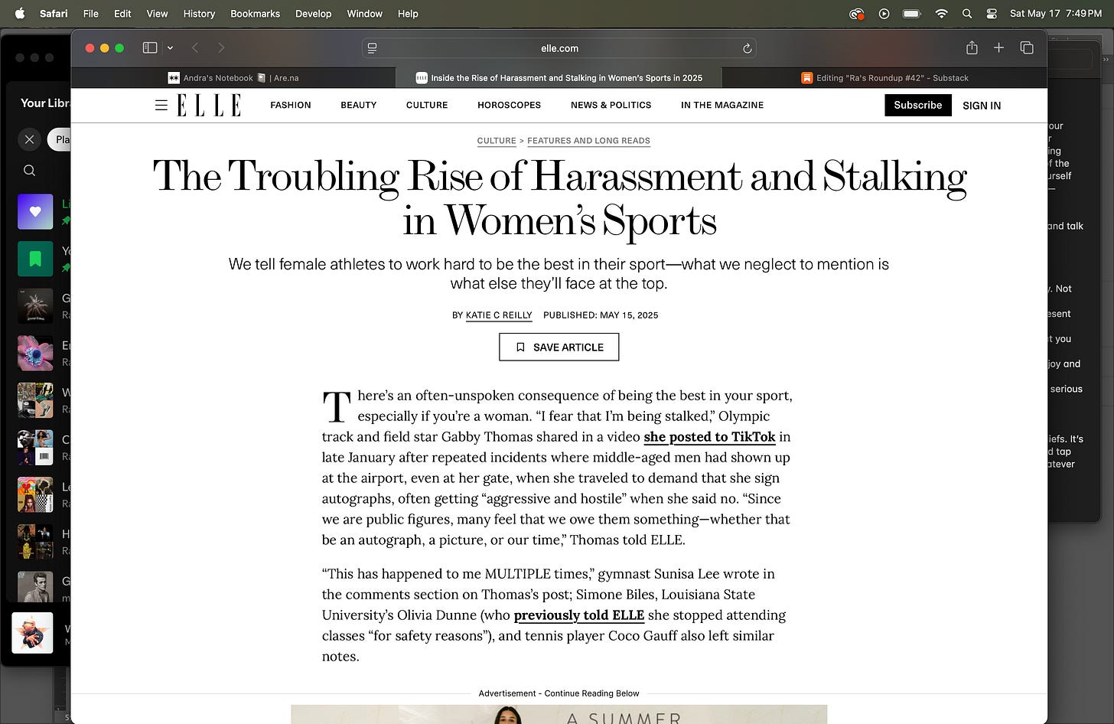Open the 'she posted to TikTok' link
The image size is (1114, 724).
tap(709, 437)
